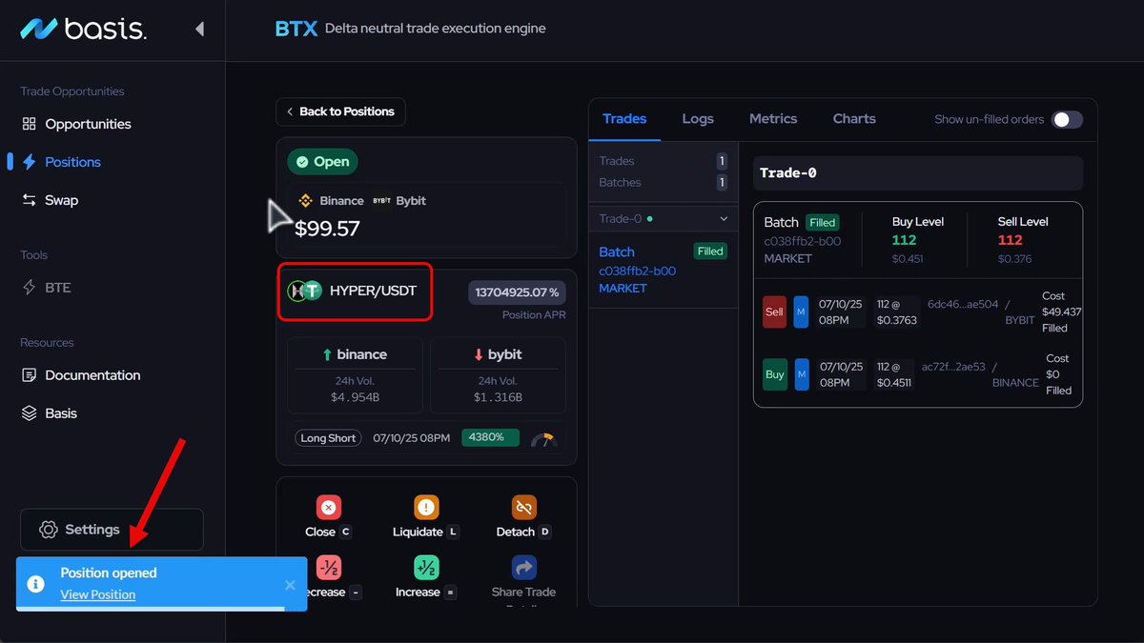Click the Open status badge
Image resolution: width=1144 pixels, height=643 pixels.
point(322,162)
